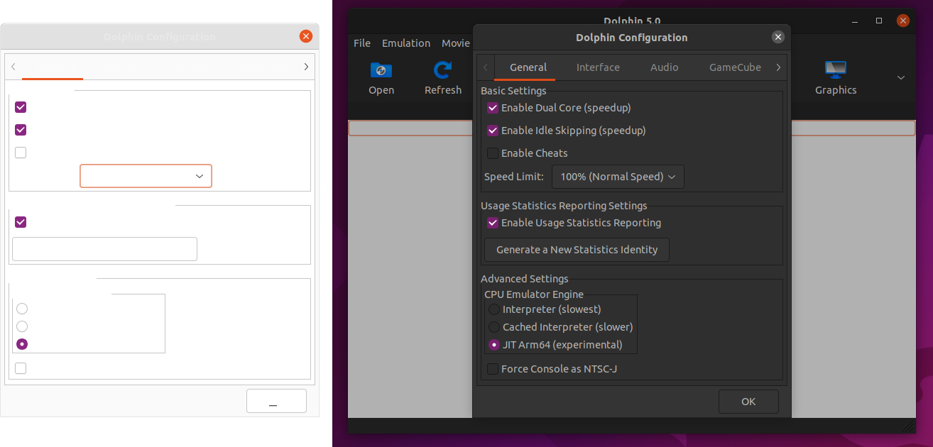
Task: Open the Speed Limit 100% dropdown
Action: [618, 177]
